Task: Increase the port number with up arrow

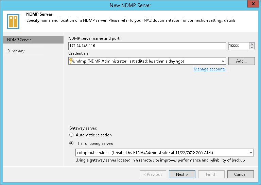Action: [x=252, y=44]
